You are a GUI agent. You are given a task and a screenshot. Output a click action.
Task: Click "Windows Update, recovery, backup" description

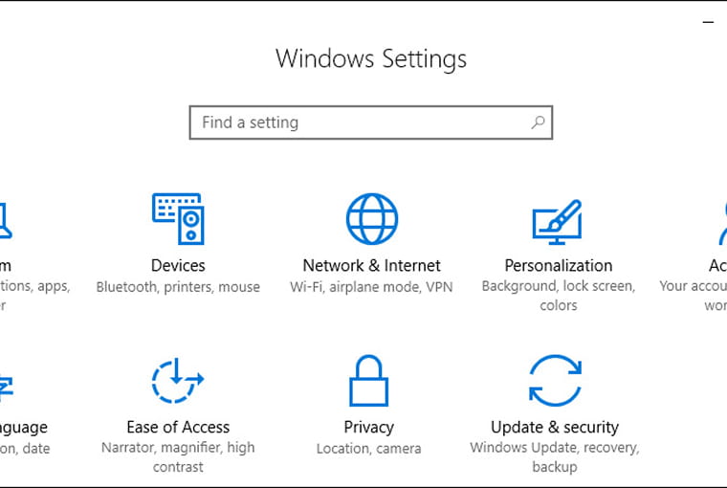pyautogui.click(x=555, y=457)
